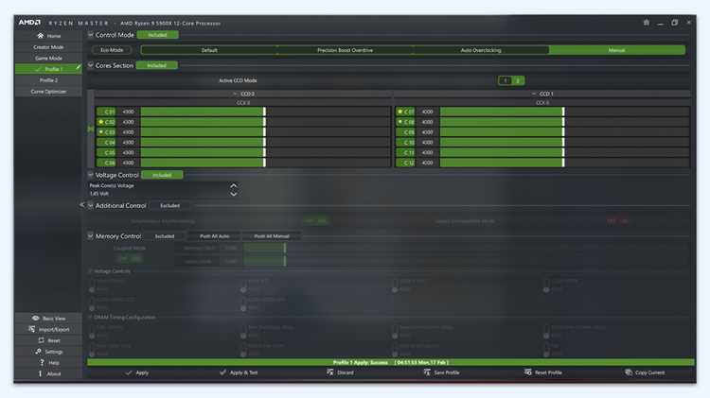Click the C 05 frequency value field
Viewport: 710px width, 398px height.
[129, 153]
